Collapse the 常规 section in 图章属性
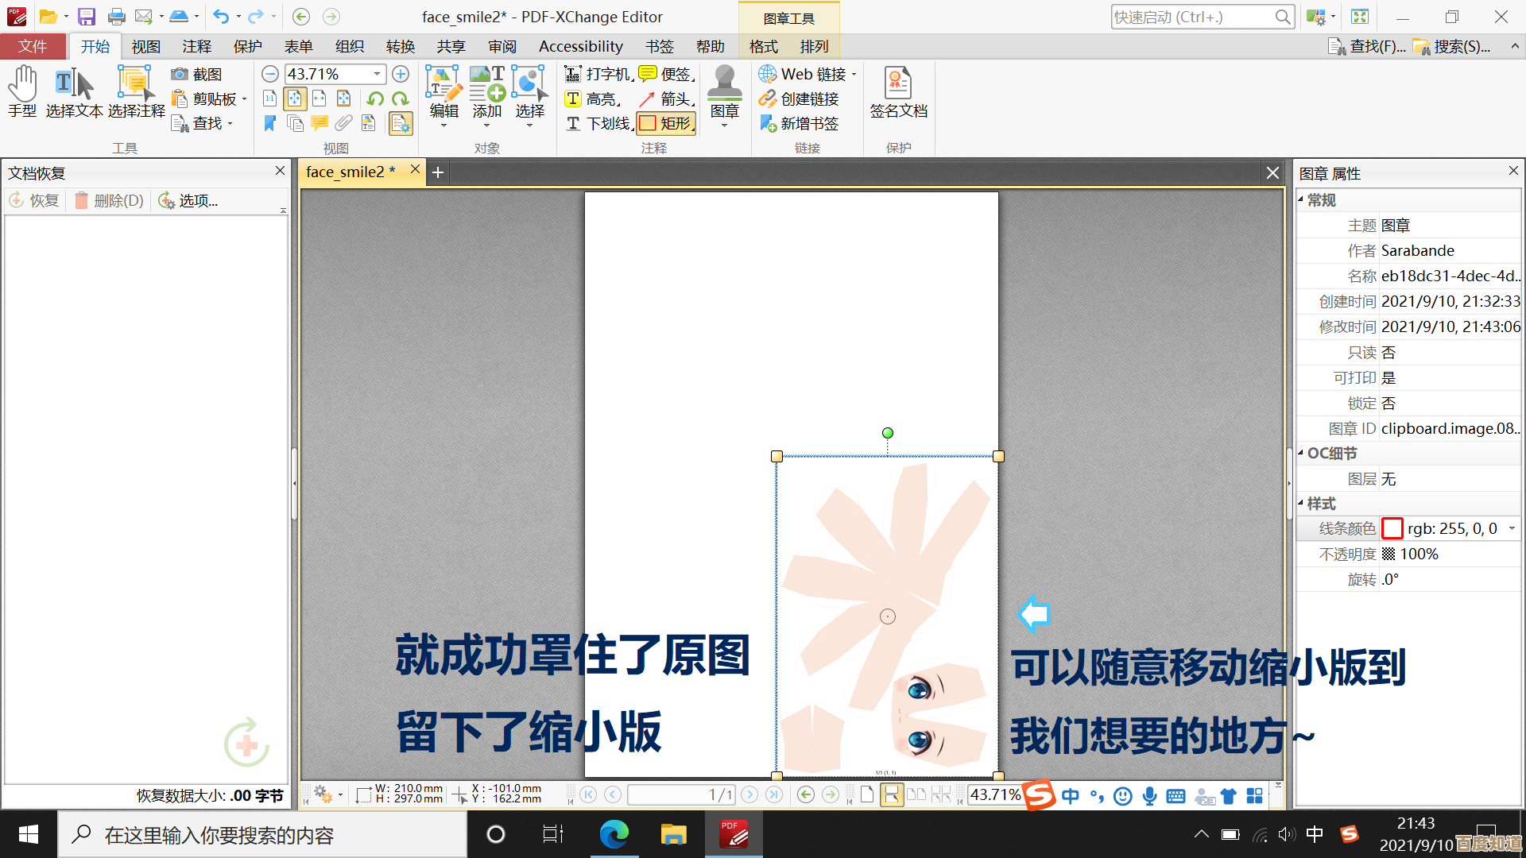The image size is (1526, 858). [x=1301, y=200]
